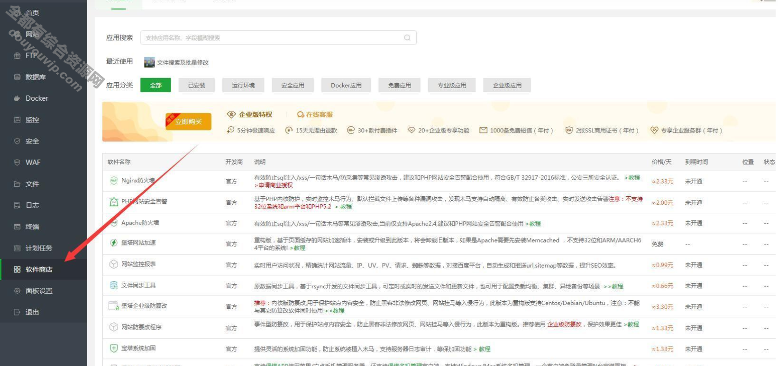This screenshot has height=366, width=778.
Task: Click the 价格/天 column header
Action: [x=661, y=162]
